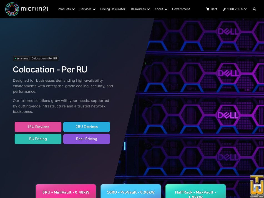264x198 pixels.
Task: Select Government in the navigation bar
Action: [181, 9]
